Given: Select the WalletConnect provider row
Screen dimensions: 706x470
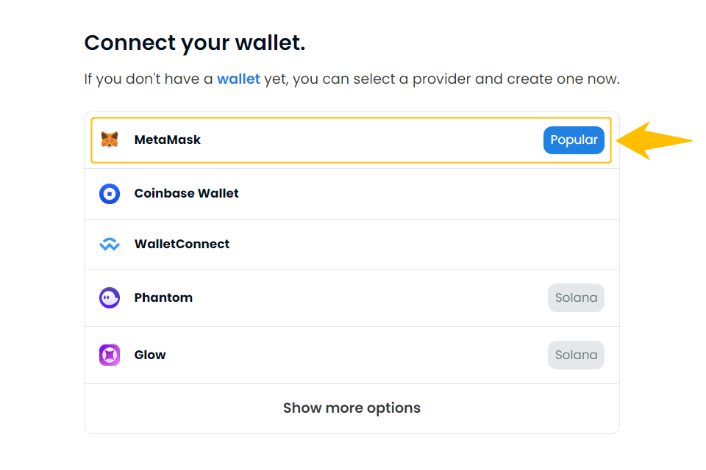Looking at the screenshot, I should pos(352,245).
